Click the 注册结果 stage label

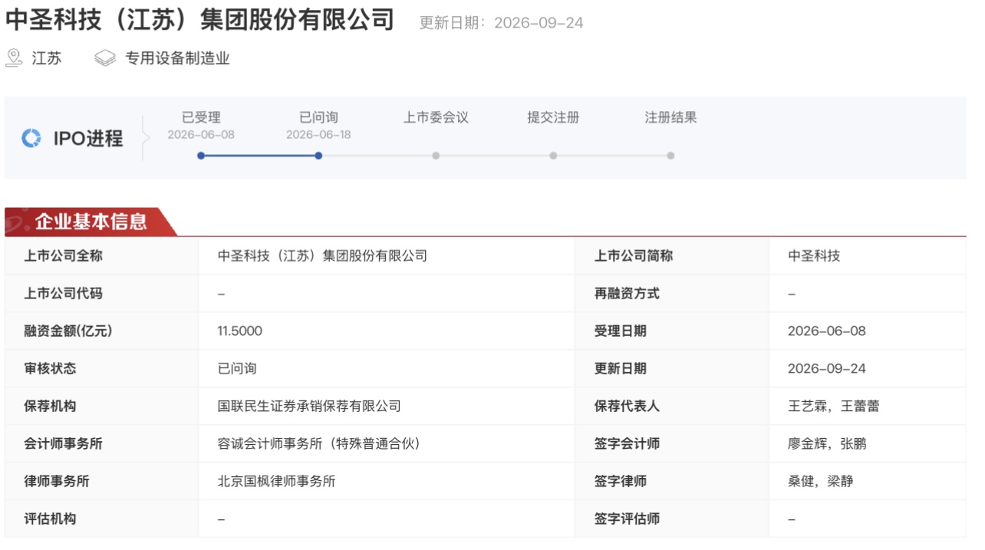tap(670, 117)
